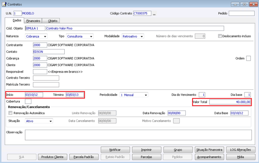Focus the Contato field with EDSON
Viewport: 259px width, 163px height.
pos(49,52)
